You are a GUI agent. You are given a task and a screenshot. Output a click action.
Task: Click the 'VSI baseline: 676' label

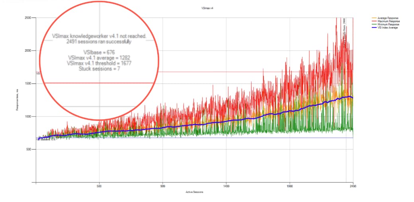point(46,140)
